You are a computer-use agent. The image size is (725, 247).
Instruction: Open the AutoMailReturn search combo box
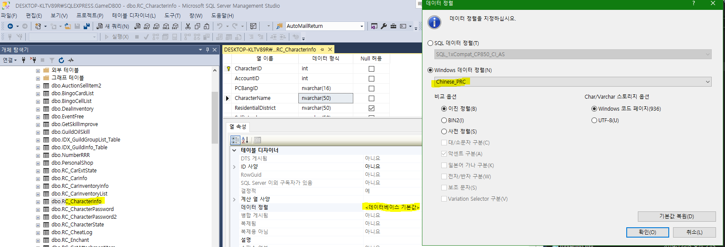coord(325,26)
